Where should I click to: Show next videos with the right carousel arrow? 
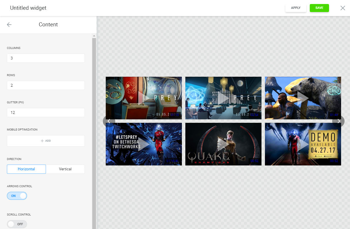pos(339,121)
